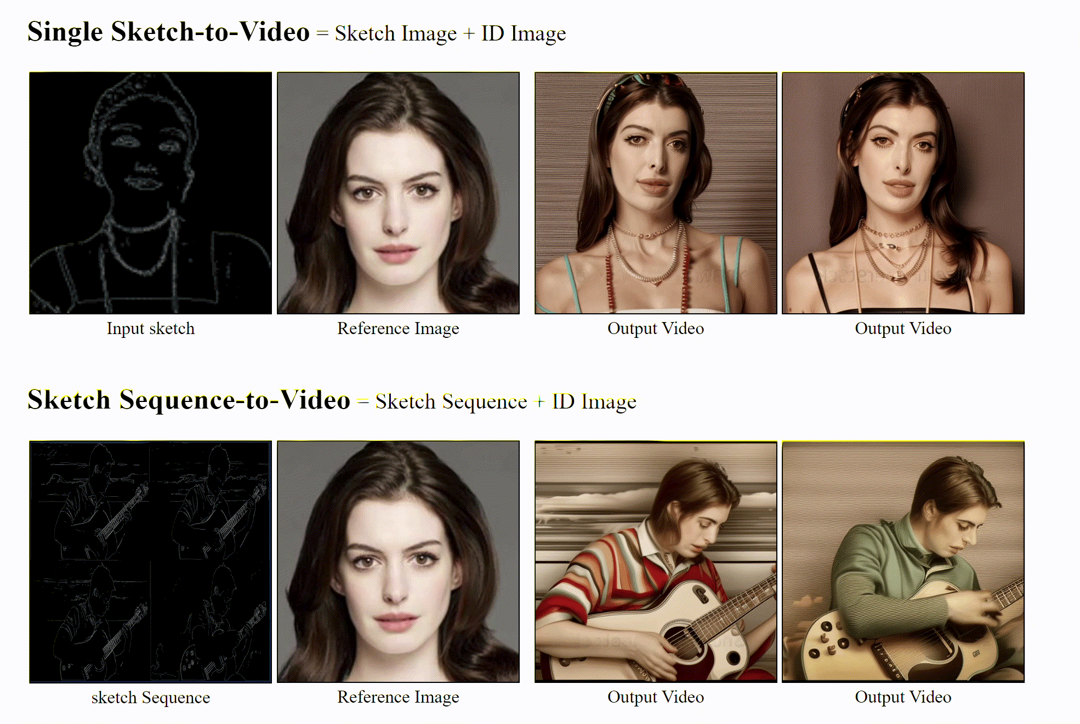Click first output video with turquoise straps

656,193
